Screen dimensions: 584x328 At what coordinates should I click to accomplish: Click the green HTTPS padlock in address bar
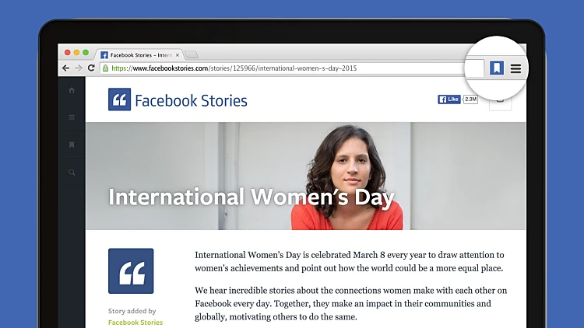(105, 68)
